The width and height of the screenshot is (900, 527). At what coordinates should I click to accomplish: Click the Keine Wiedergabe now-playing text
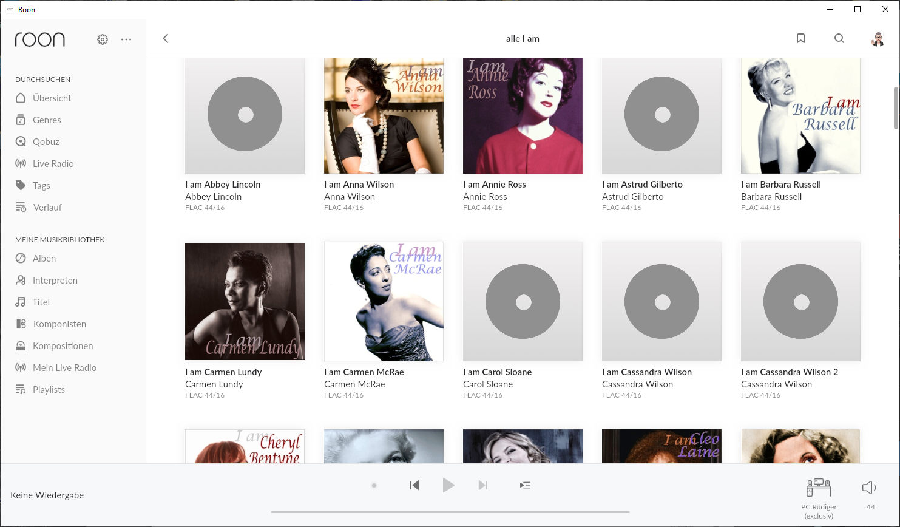coord(47,495)
